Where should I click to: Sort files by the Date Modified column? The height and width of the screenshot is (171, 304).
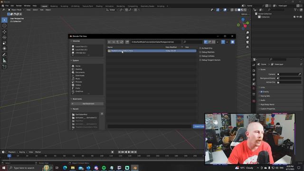[171, 47]
